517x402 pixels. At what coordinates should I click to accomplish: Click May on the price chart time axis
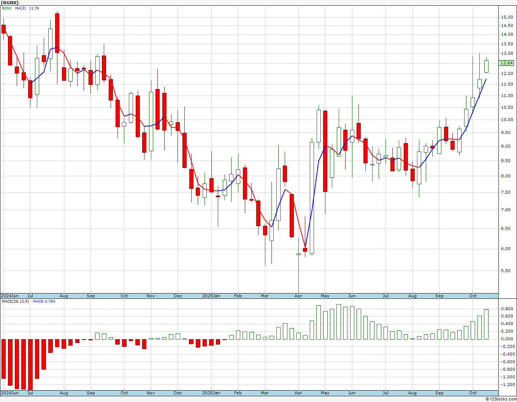[x=325, y=296]
